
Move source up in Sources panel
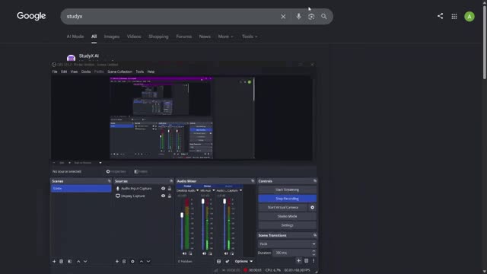[142, 261]
